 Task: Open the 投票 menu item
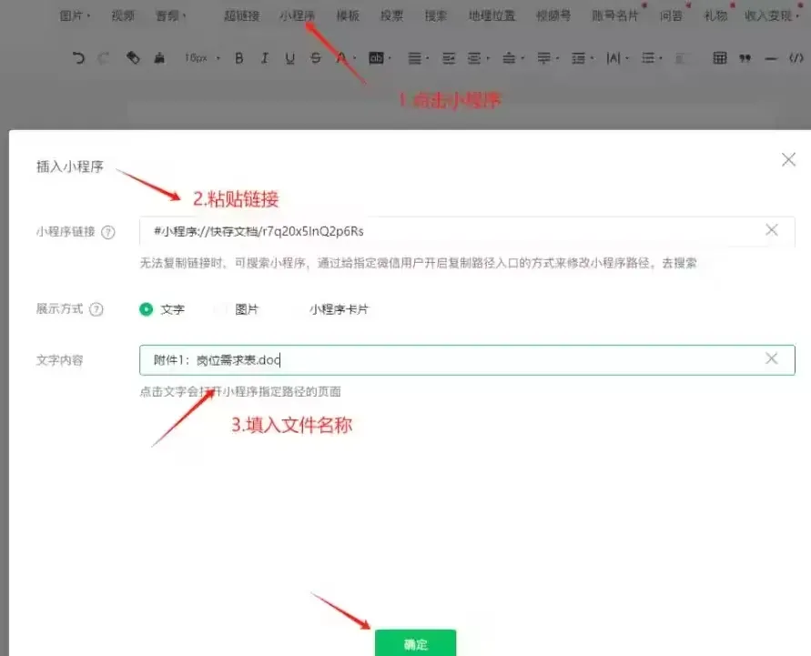coord(391,16)
